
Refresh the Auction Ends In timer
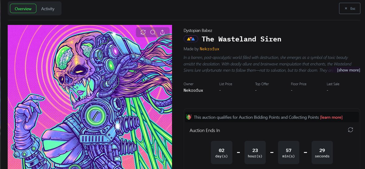350,130
